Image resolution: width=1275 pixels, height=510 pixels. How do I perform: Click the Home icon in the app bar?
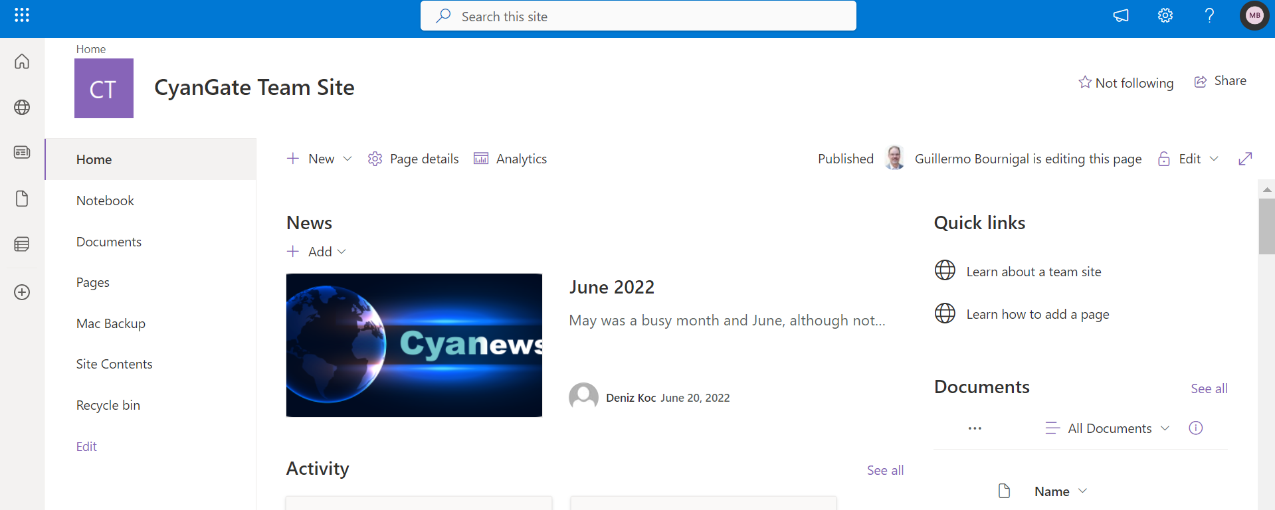coord(22,62)
